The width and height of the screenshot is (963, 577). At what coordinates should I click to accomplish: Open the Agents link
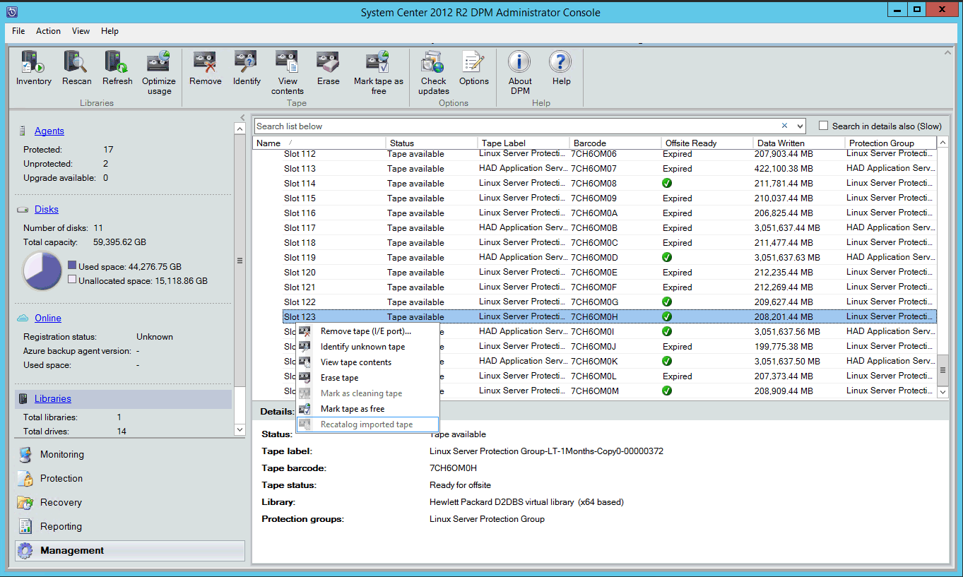point(49,131)
